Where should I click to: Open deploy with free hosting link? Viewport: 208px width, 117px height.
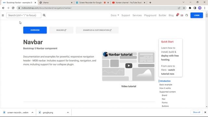pyautogui.click(x=170, y=58)
